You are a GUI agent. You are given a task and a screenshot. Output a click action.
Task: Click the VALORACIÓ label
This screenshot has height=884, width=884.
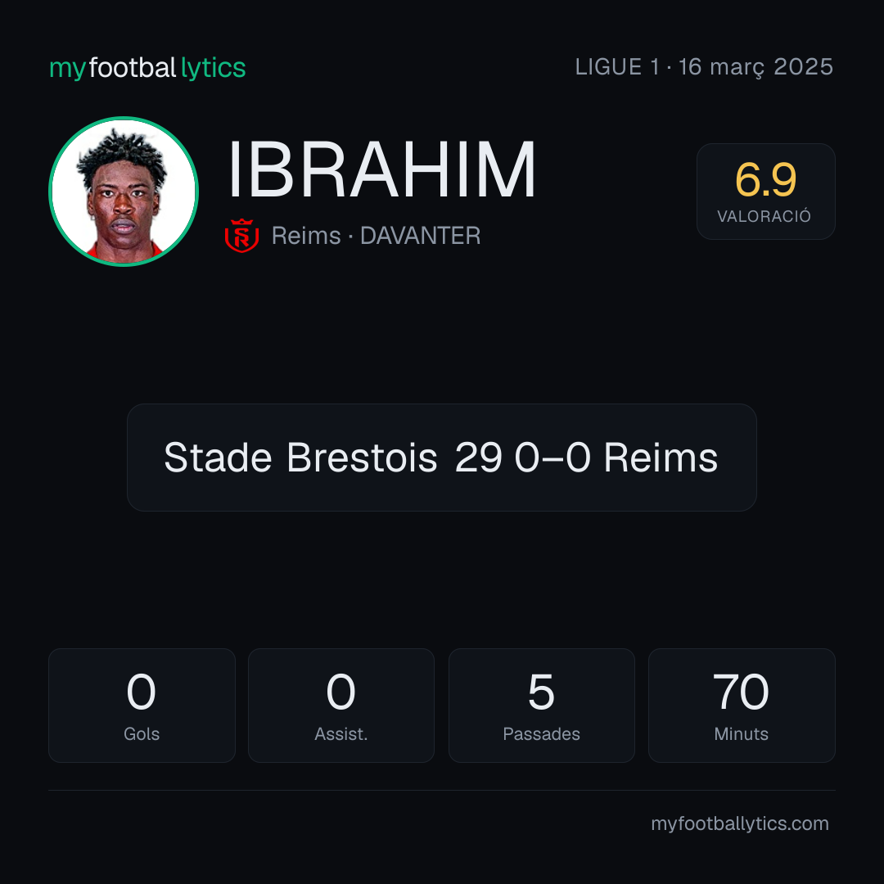(764, 216)
